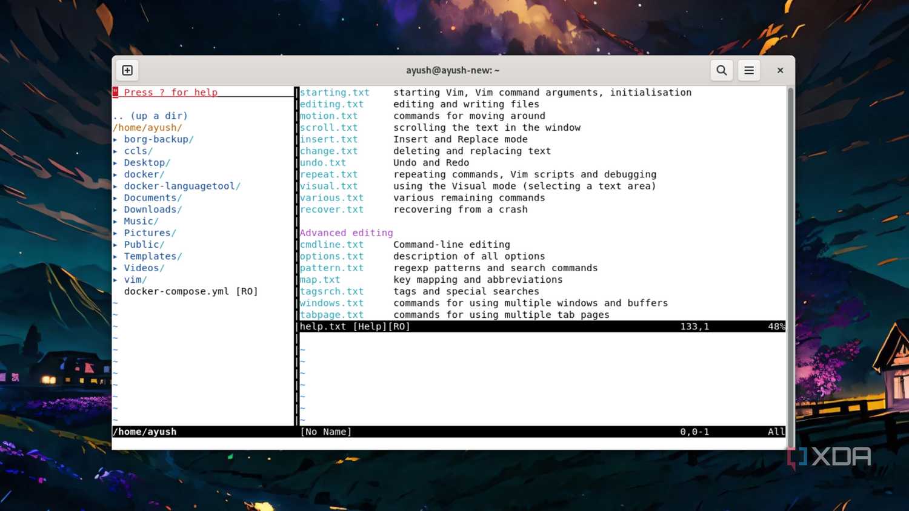Image resolution: width=909 pixels, height=511 pixels.
Task: Click the [No Name] buffer status line
Action: (x=542, y=432)
